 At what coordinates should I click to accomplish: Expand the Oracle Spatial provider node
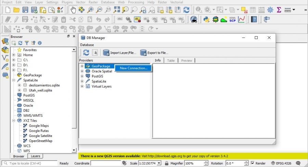[x=82, y=71]
